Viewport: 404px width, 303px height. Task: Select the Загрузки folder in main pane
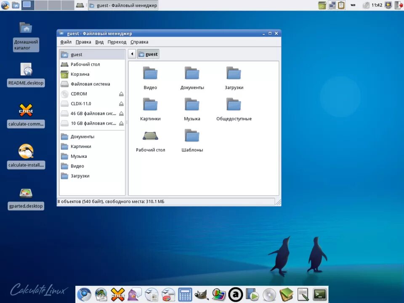tap(234, 78)
